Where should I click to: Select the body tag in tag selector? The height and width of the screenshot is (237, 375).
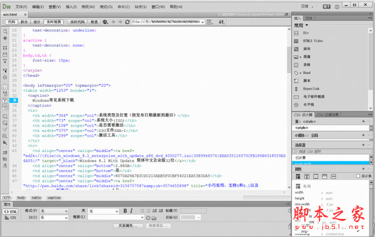click(x=21, y=198)
